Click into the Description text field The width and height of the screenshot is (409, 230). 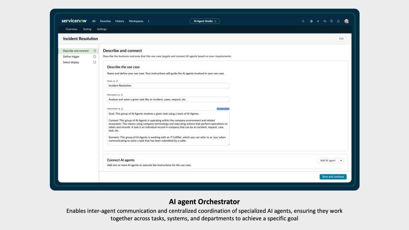click(168, 99)
